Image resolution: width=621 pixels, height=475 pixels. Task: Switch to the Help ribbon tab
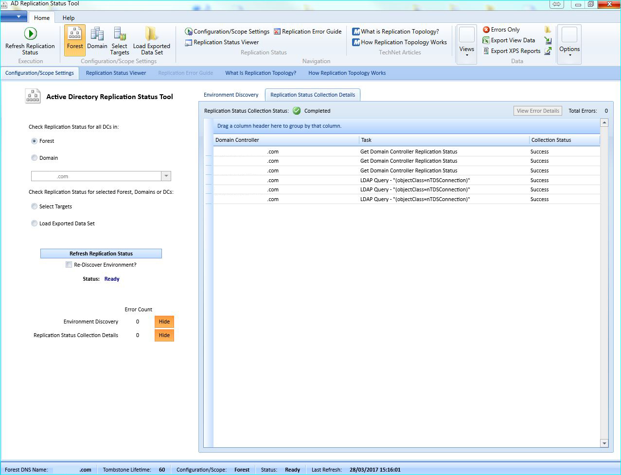coord(69,18)
